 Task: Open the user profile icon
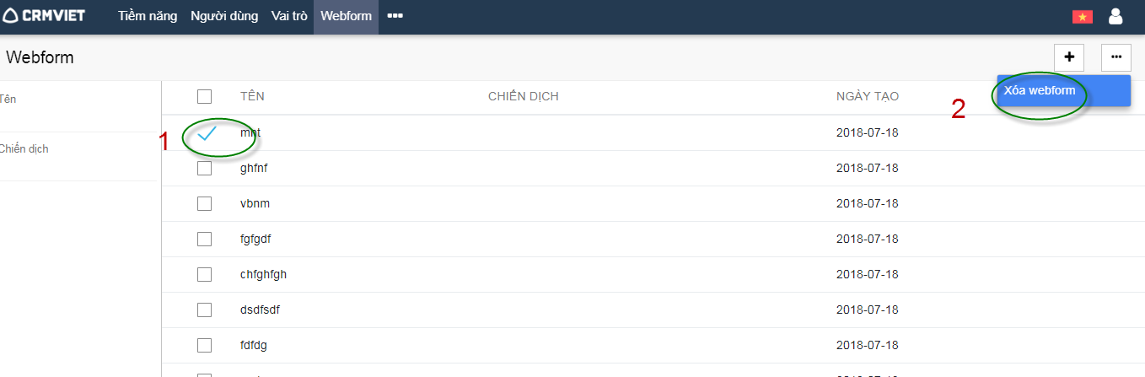[1115, 16]
